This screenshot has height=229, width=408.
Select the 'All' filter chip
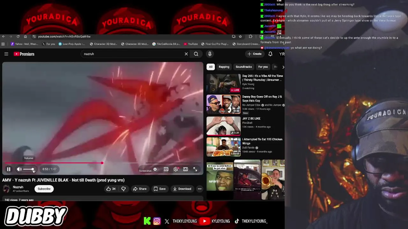[211, 67]
